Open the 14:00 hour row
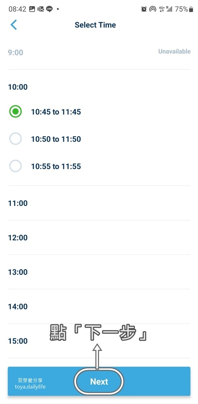 coord(99,307)
